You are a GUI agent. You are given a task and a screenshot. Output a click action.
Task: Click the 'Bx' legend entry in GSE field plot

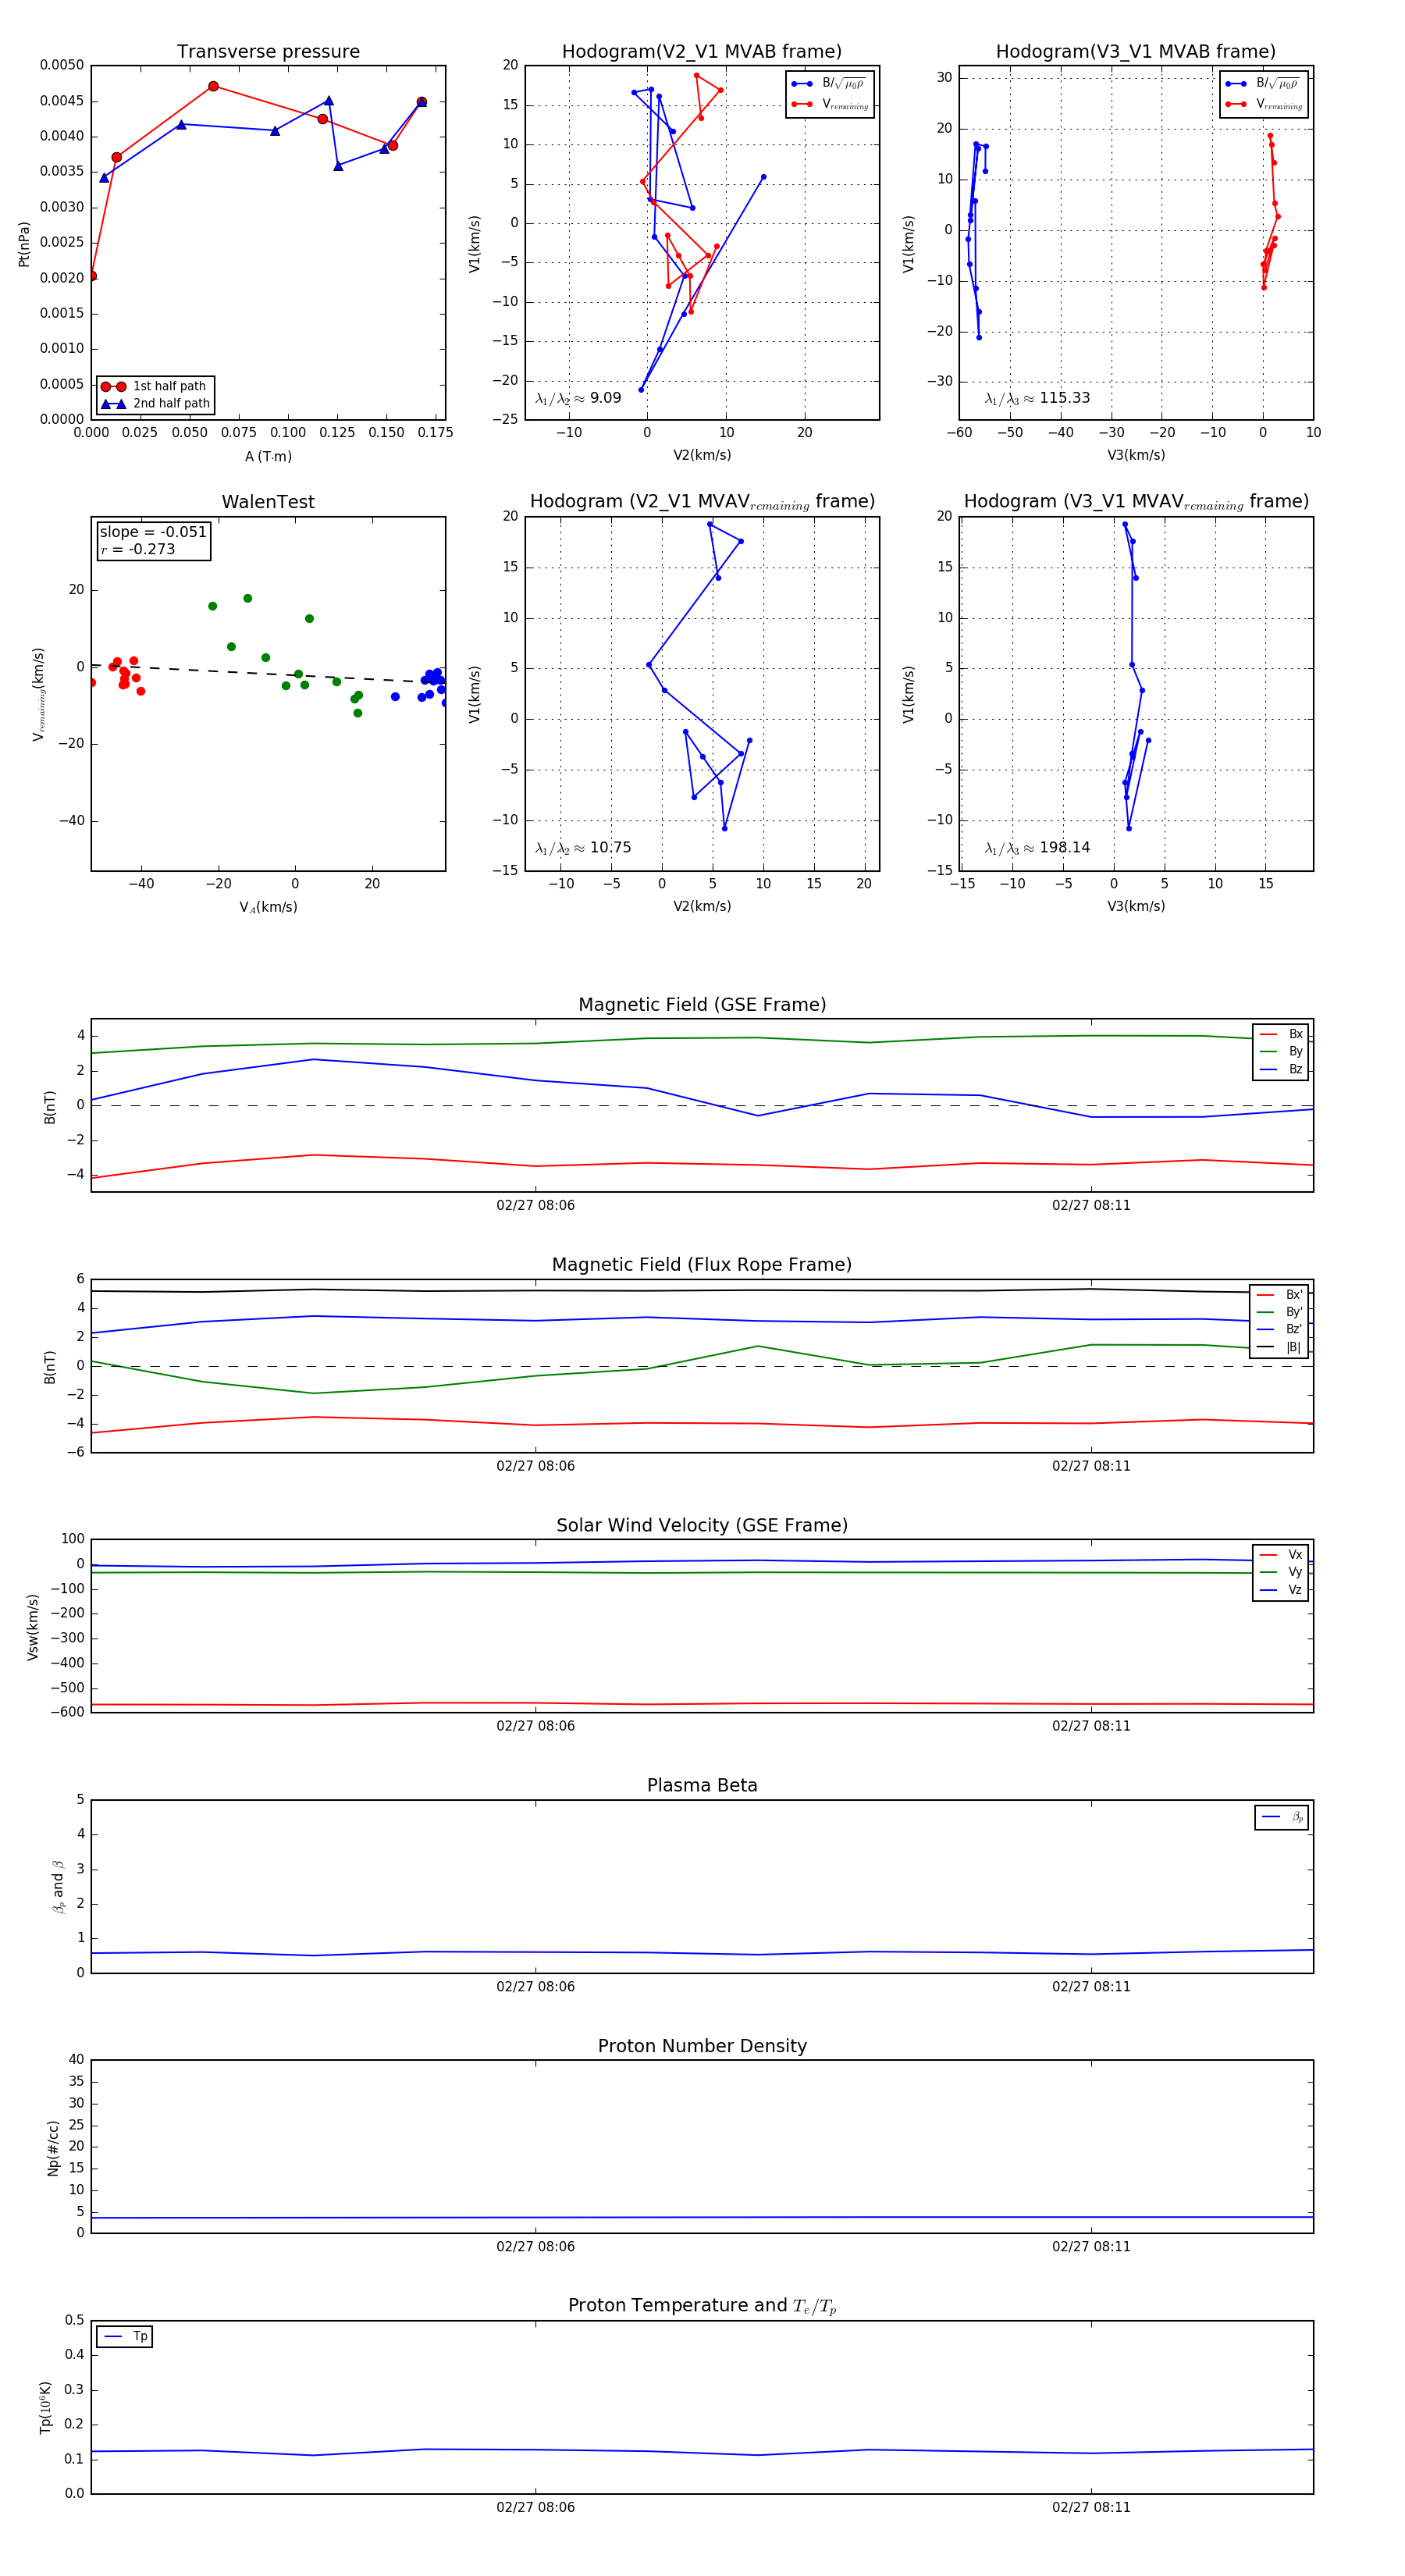(1281, 1034)
